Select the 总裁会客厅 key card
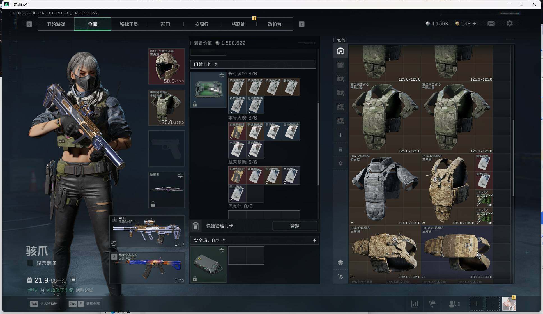Screen dimensions: 543x314 [x=237, y=175]
